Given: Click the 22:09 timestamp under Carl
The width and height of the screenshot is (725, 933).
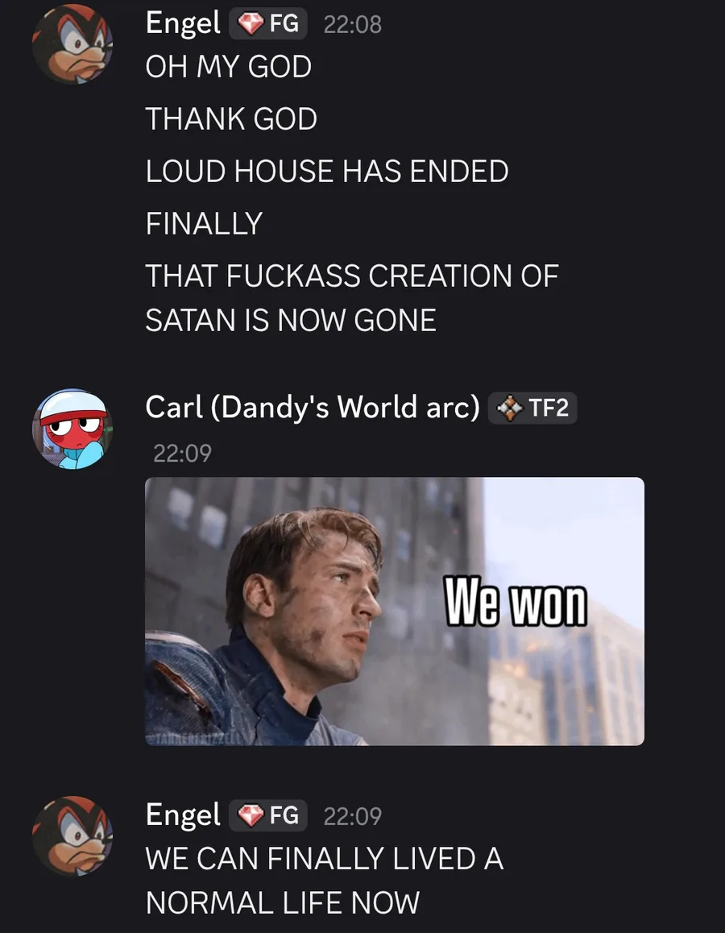Looking at the screenshot, I should pyautogui.click(x=183, y=454).
